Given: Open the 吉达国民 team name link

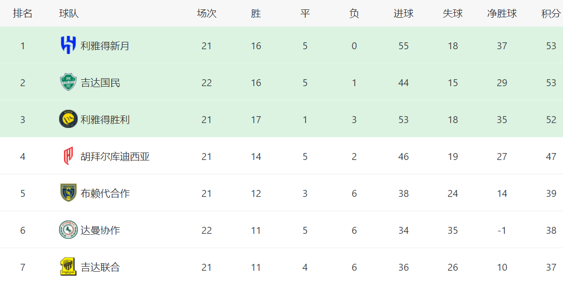Looking at the screenshot, I should pyautogui.click(x=100, y=83).
